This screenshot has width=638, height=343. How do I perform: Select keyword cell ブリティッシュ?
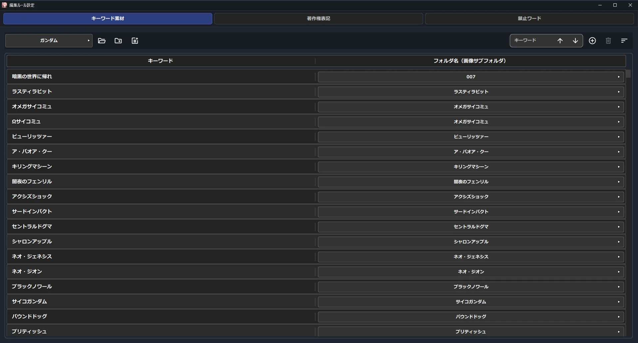[x=161, y=331]
